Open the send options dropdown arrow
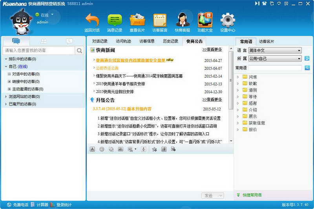 click(x=220, y=195)
